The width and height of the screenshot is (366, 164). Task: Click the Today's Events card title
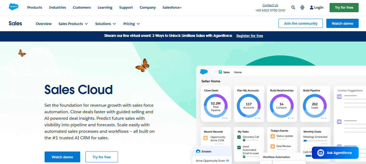pyautogui.click(x=279, y=131)
